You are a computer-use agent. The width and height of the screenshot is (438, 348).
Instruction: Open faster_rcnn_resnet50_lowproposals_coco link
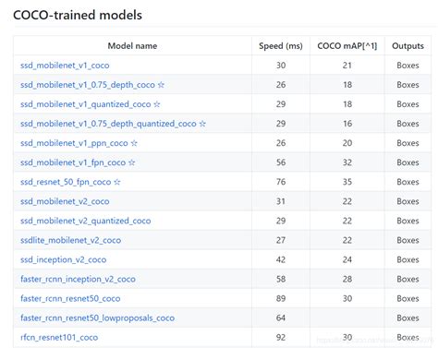coord(97,318)
